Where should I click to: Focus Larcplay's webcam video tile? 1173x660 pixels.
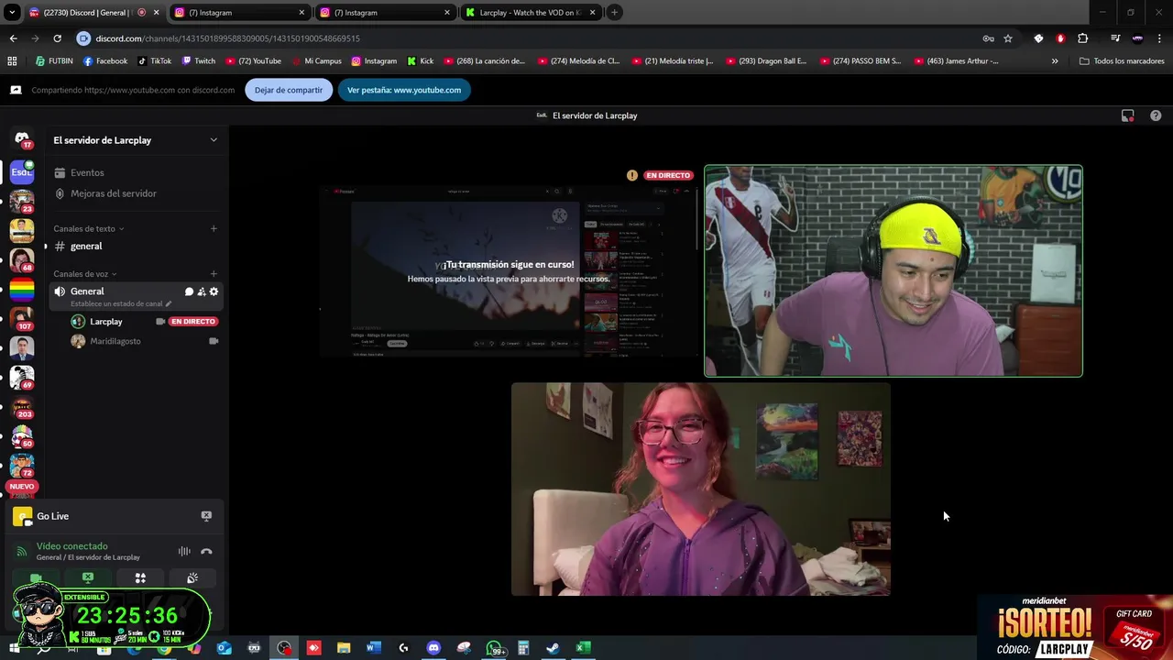pyautogui.click(x=893, y=271)
